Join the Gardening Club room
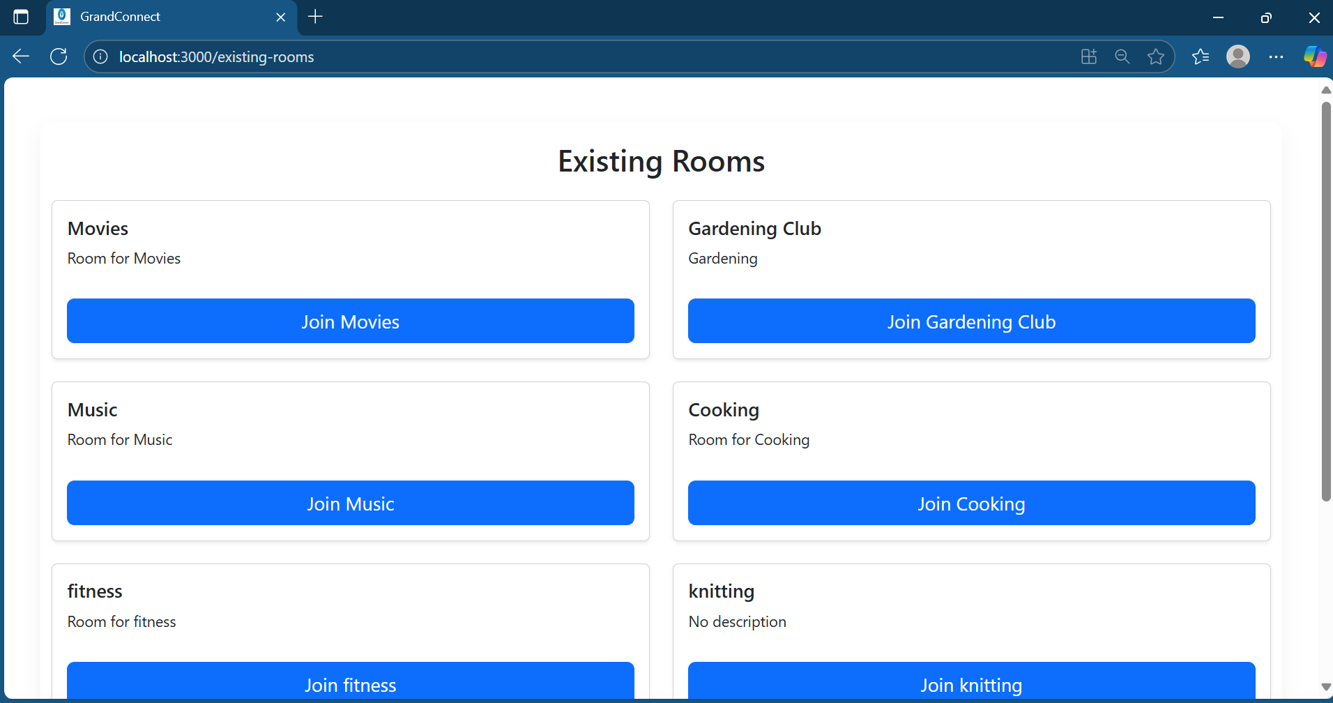 point(972,321)
